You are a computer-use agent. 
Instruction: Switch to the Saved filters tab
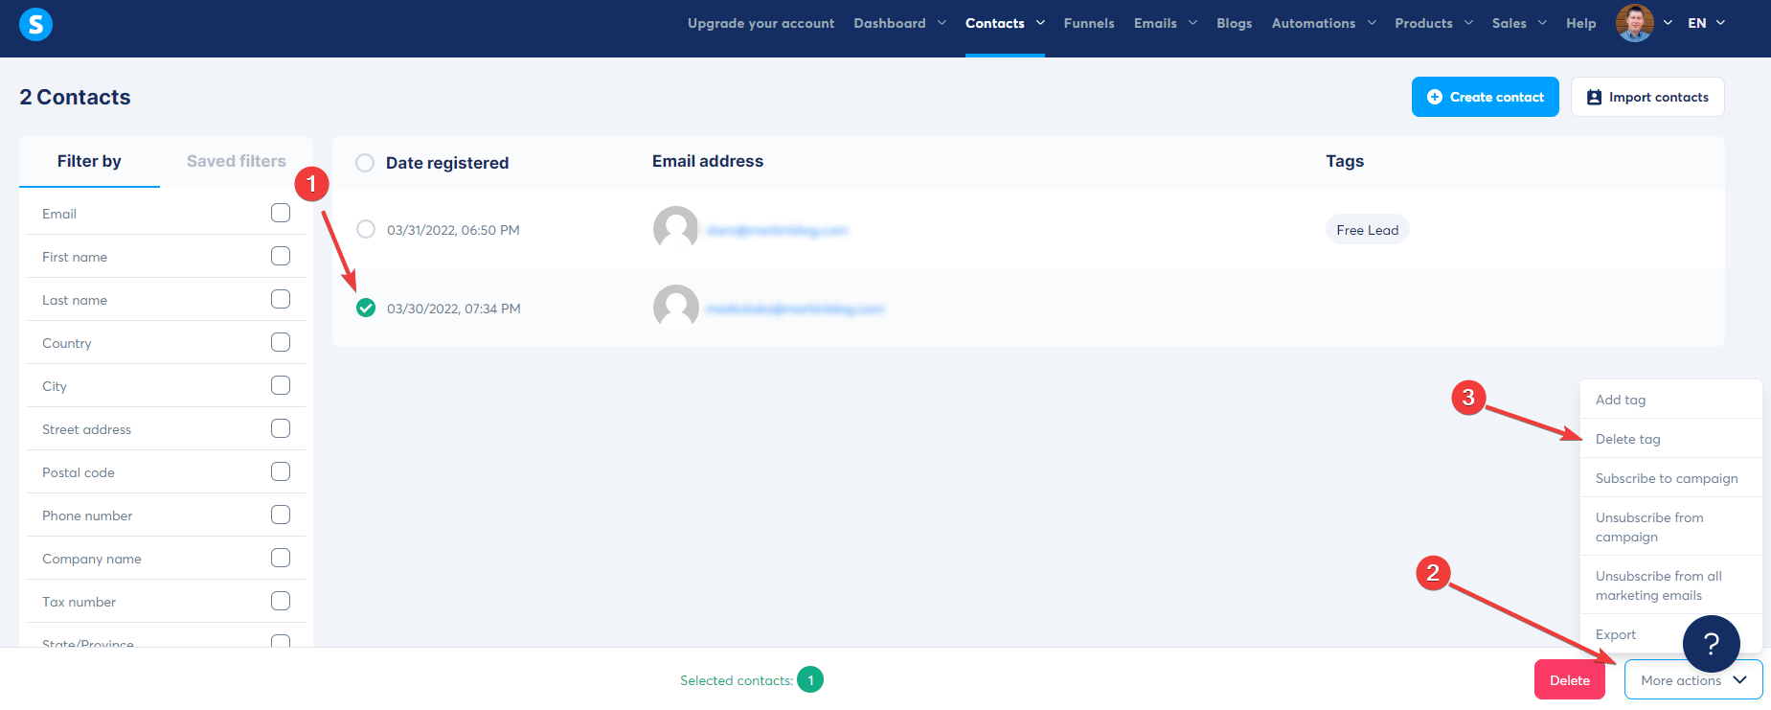click(236, 161)
